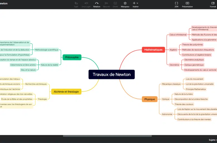Click the Sujet toolbar icon
Image resolution: width=217 pixels, height=143 pixels.
click(76, 4)
